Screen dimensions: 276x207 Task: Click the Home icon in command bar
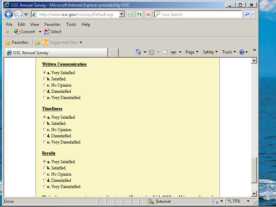coord(138,52)
